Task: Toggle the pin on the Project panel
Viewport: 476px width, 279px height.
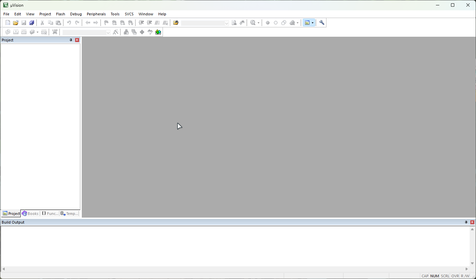Action: point(71,40)
